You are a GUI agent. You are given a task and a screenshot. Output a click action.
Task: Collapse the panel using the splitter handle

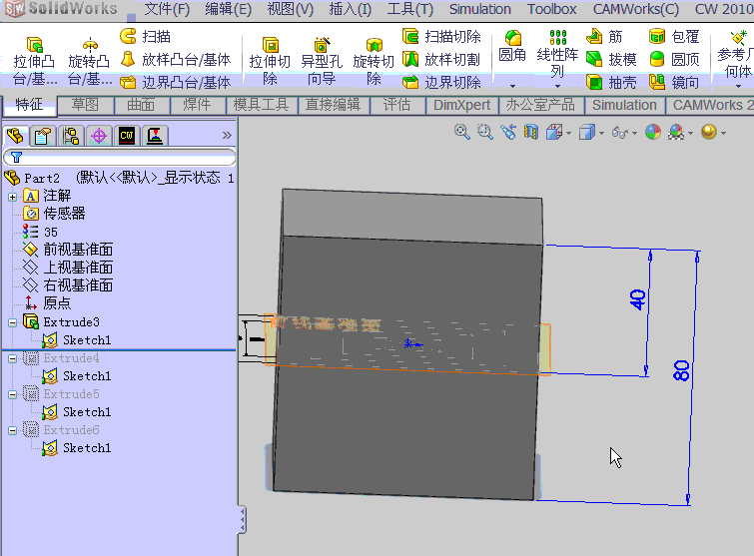click(243, 519)
